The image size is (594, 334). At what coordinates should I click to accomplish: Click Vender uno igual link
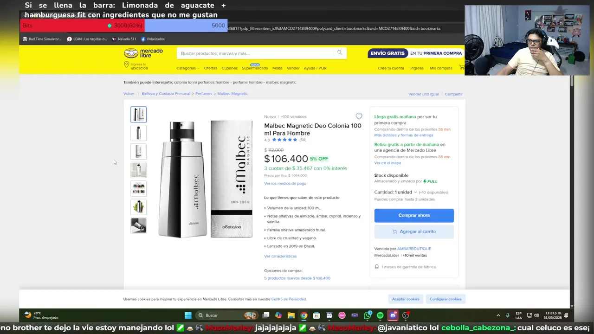(423, 94)
